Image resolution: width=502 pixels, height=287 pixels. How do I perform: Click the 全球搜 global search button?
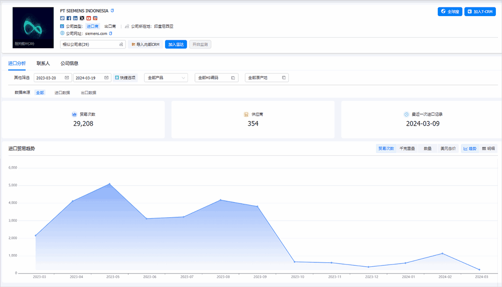point(450,12)
